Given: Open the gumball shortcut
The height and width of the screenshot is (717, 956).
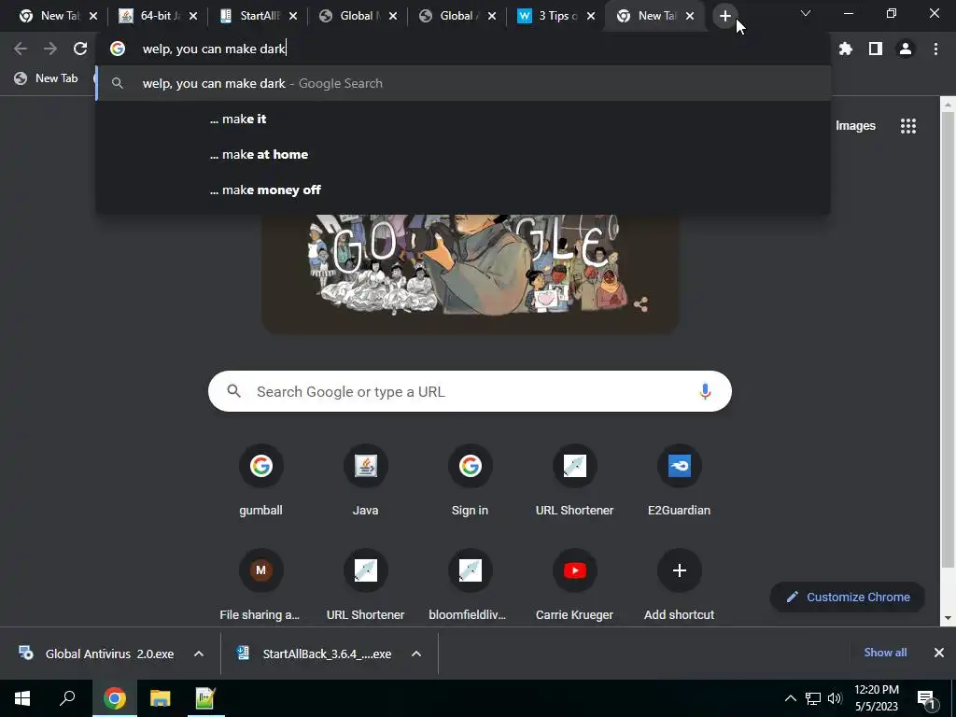Looking at the screenshot, I should 261,481.
